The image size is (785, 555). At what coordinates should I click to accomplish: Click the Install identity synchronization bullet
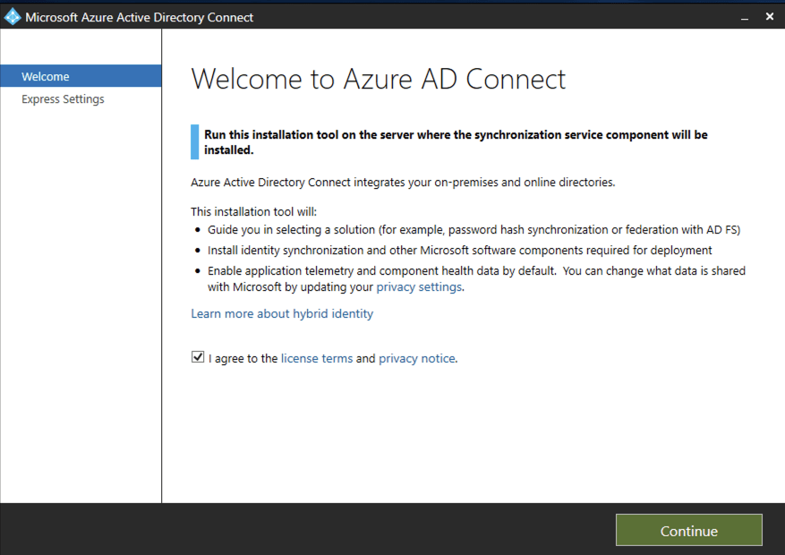pos(459,251)
